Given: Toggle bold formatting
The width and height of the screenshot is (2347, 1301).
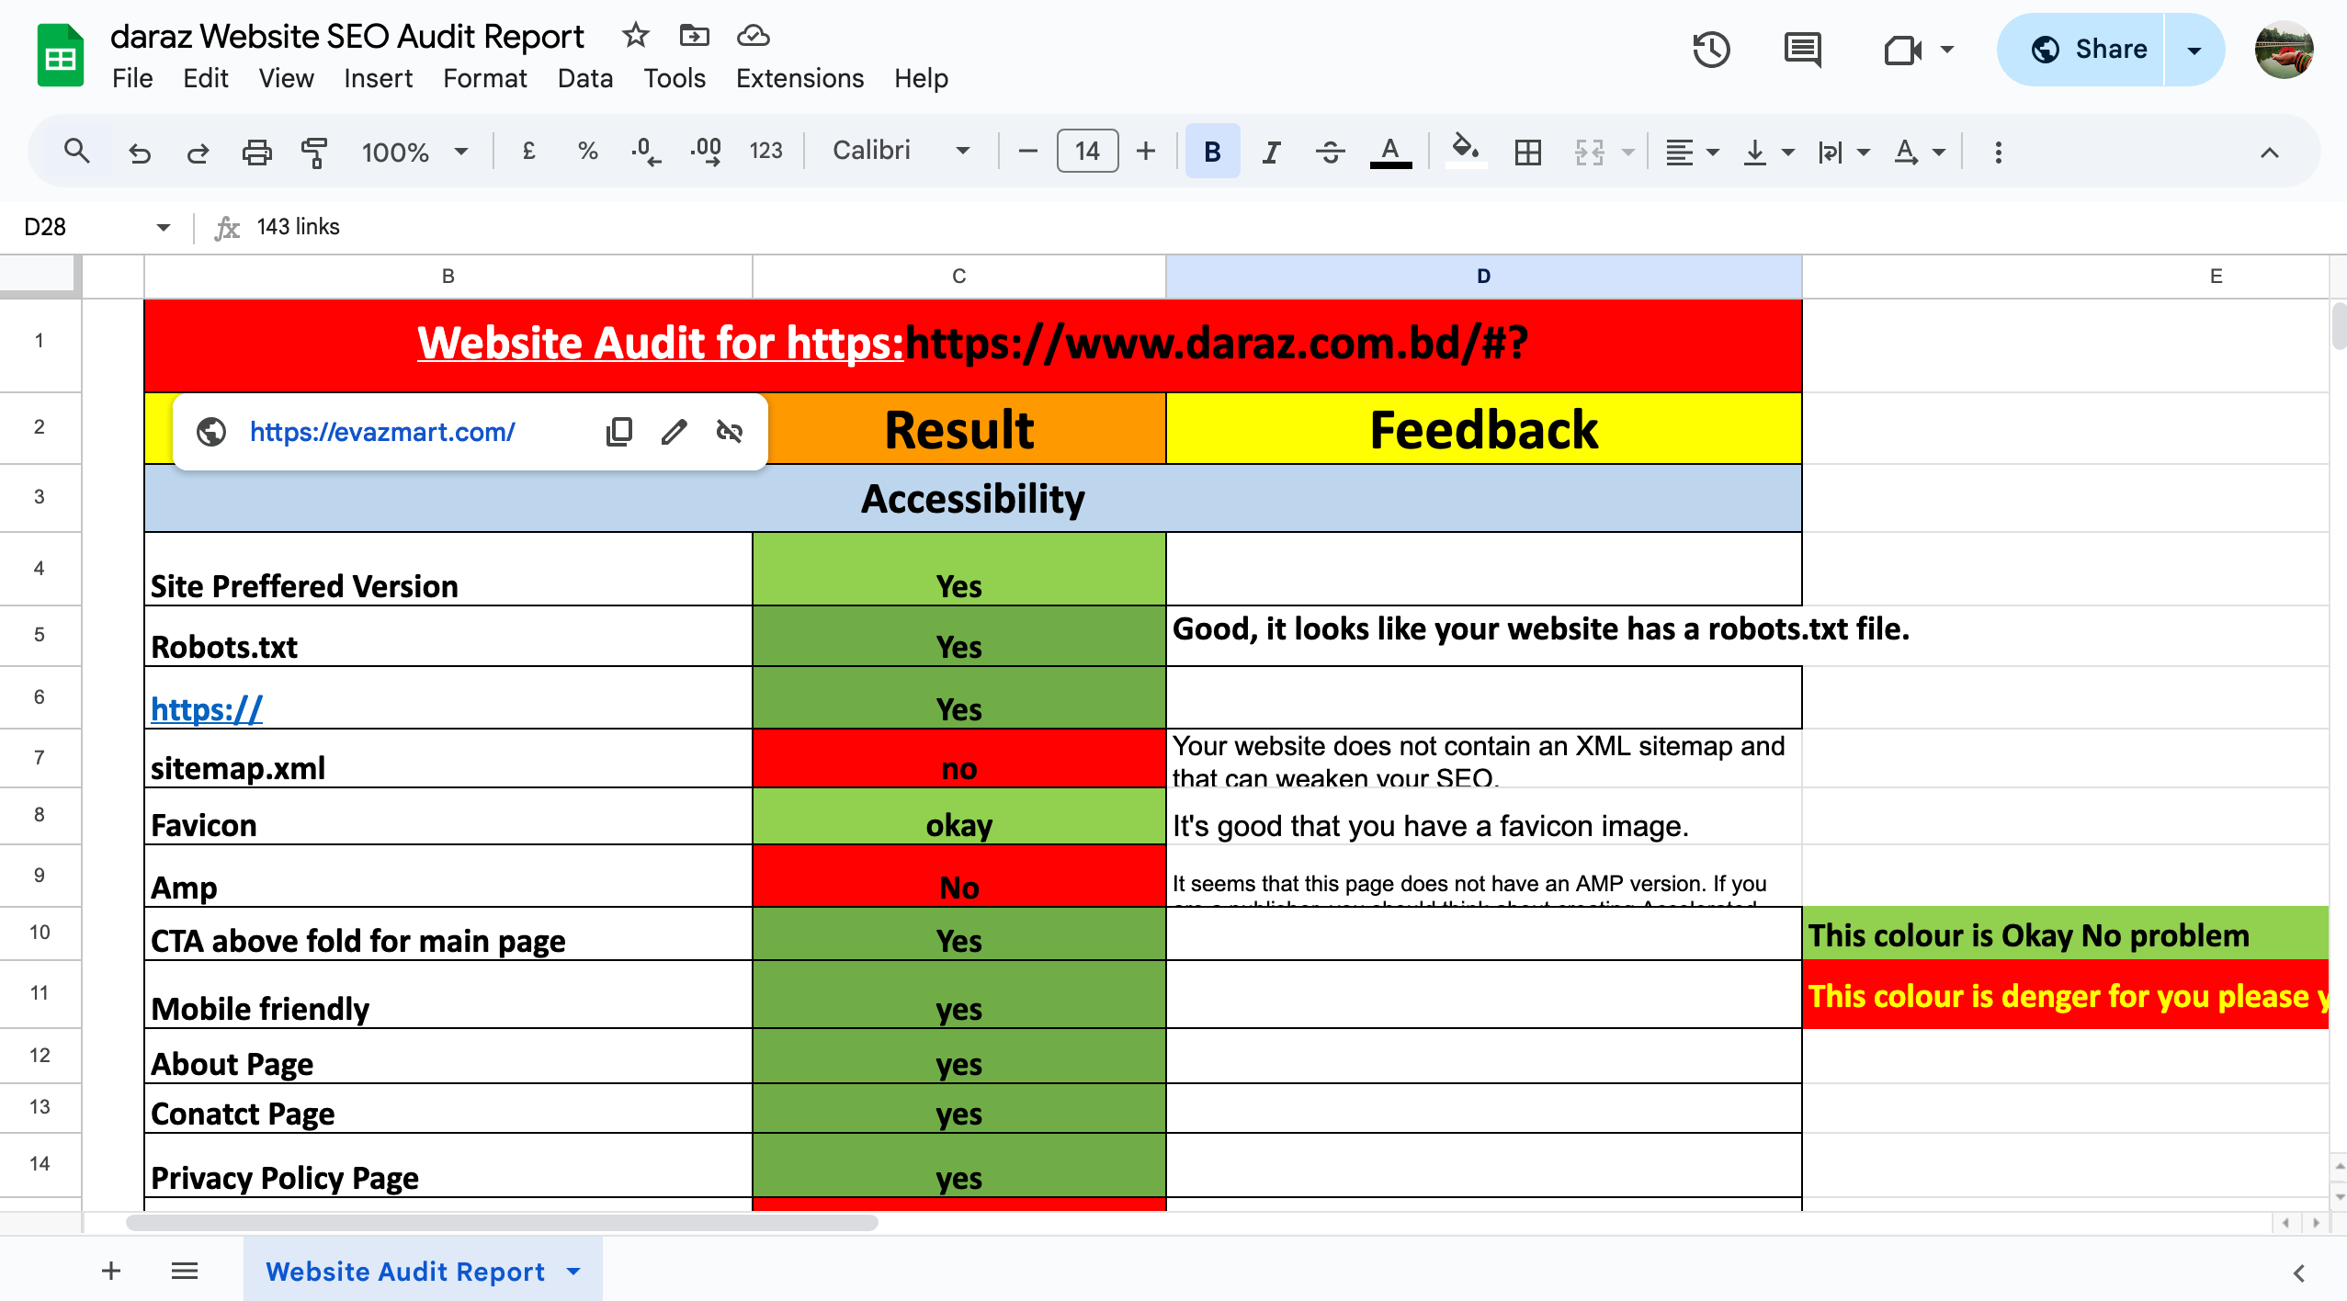Looking at the screenshot, I should coord(1211,151).
